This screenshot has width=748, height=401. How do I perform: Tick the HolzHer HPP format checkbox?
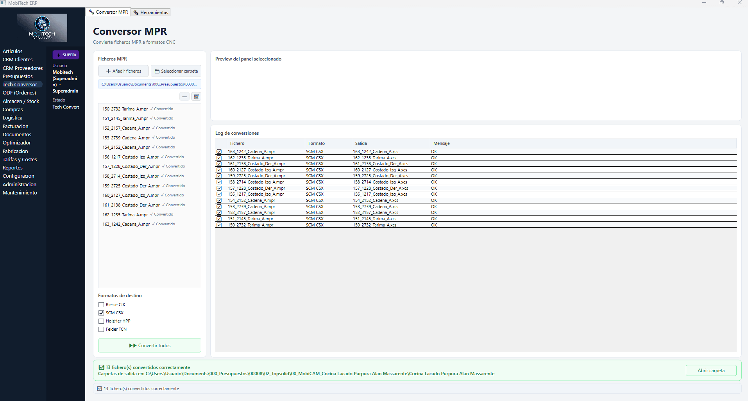tap(101, 321)
